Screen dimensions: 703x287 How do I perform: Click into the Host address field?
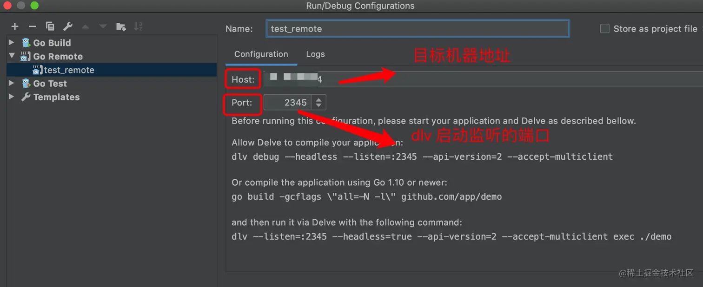[x=483, y=79]
